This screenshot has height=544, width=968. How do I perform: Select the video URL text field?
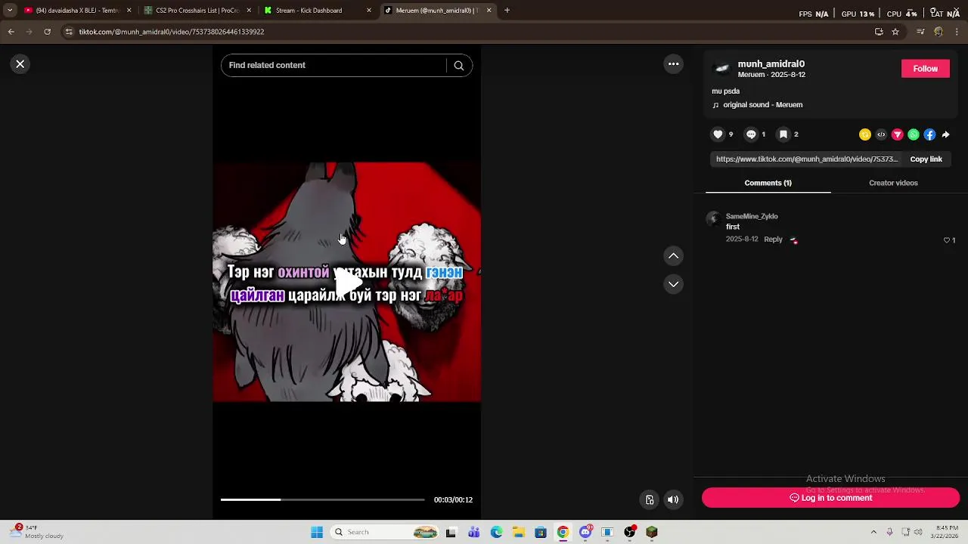[x=806, y=159]
